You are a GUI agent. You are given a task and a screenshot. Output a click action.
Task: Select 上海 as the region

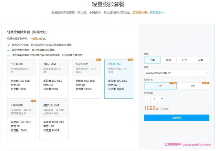point(152,60)
